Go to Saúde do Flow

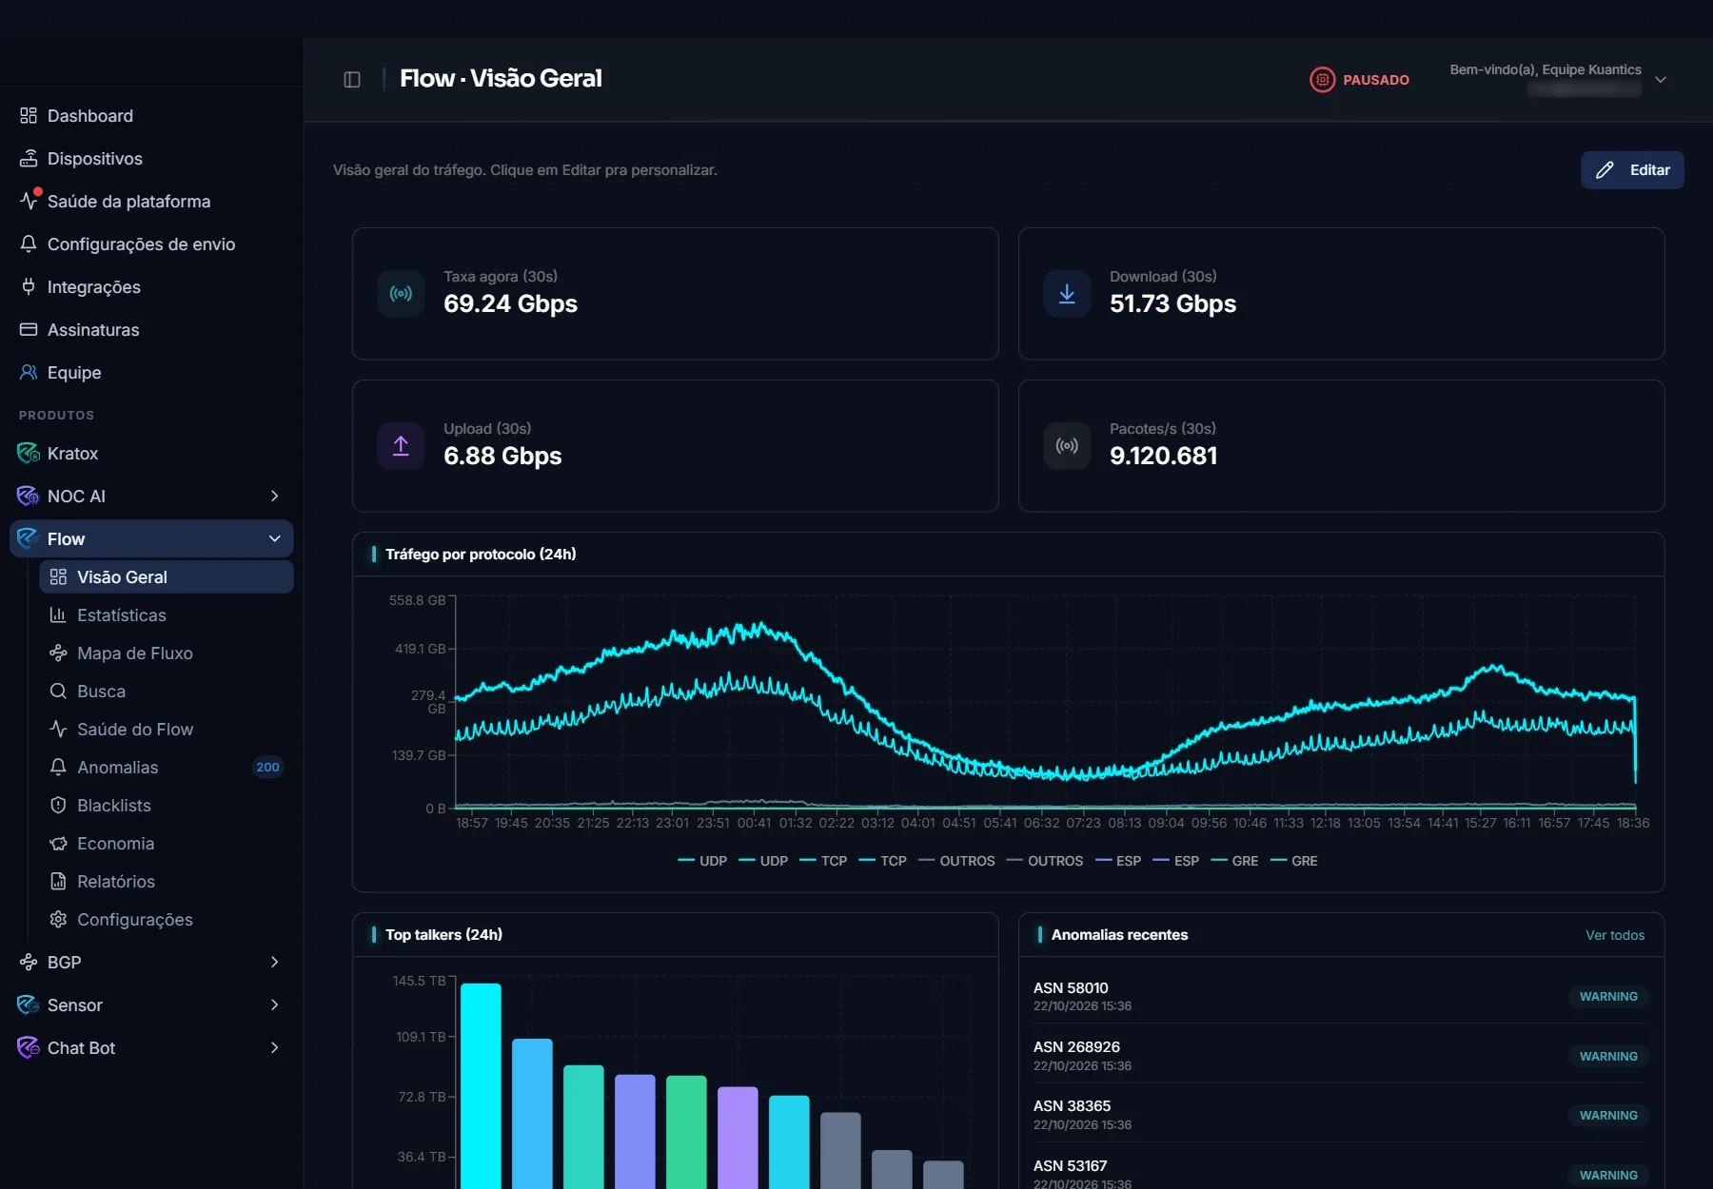[x=167, y=730]
